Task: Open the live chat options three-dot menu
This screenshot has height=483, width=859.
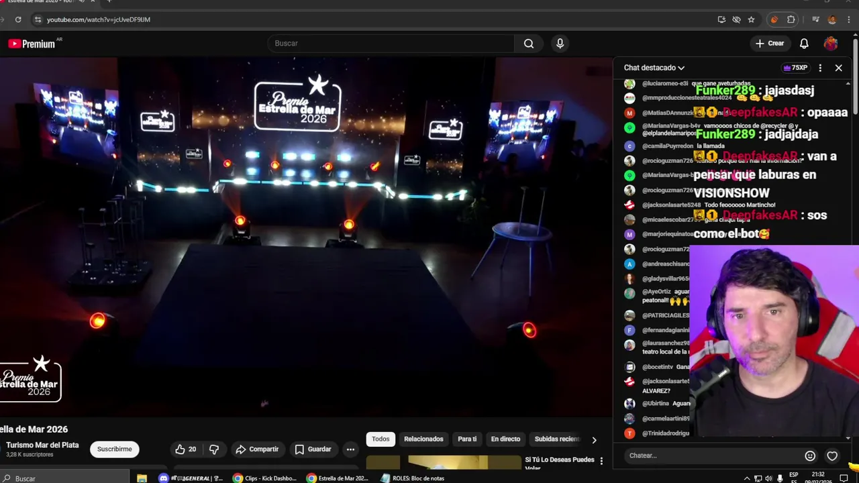Action: [820, 68]
